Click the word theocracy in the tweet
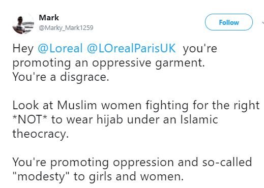 tap(41, 134)
